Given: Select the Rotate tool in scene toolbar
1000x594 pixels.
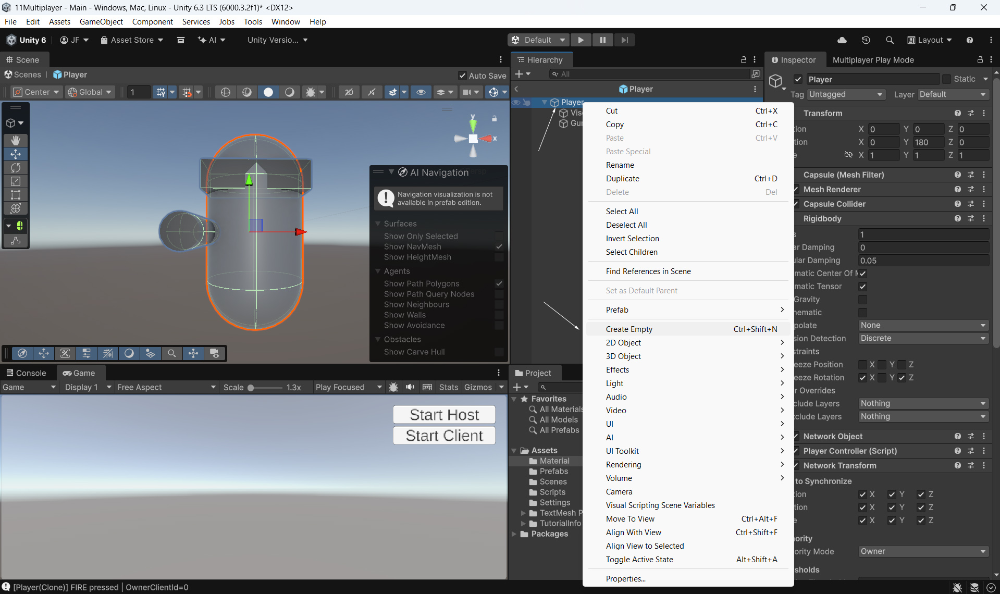Looking at the screenshot, I should (x=16, y=168).
